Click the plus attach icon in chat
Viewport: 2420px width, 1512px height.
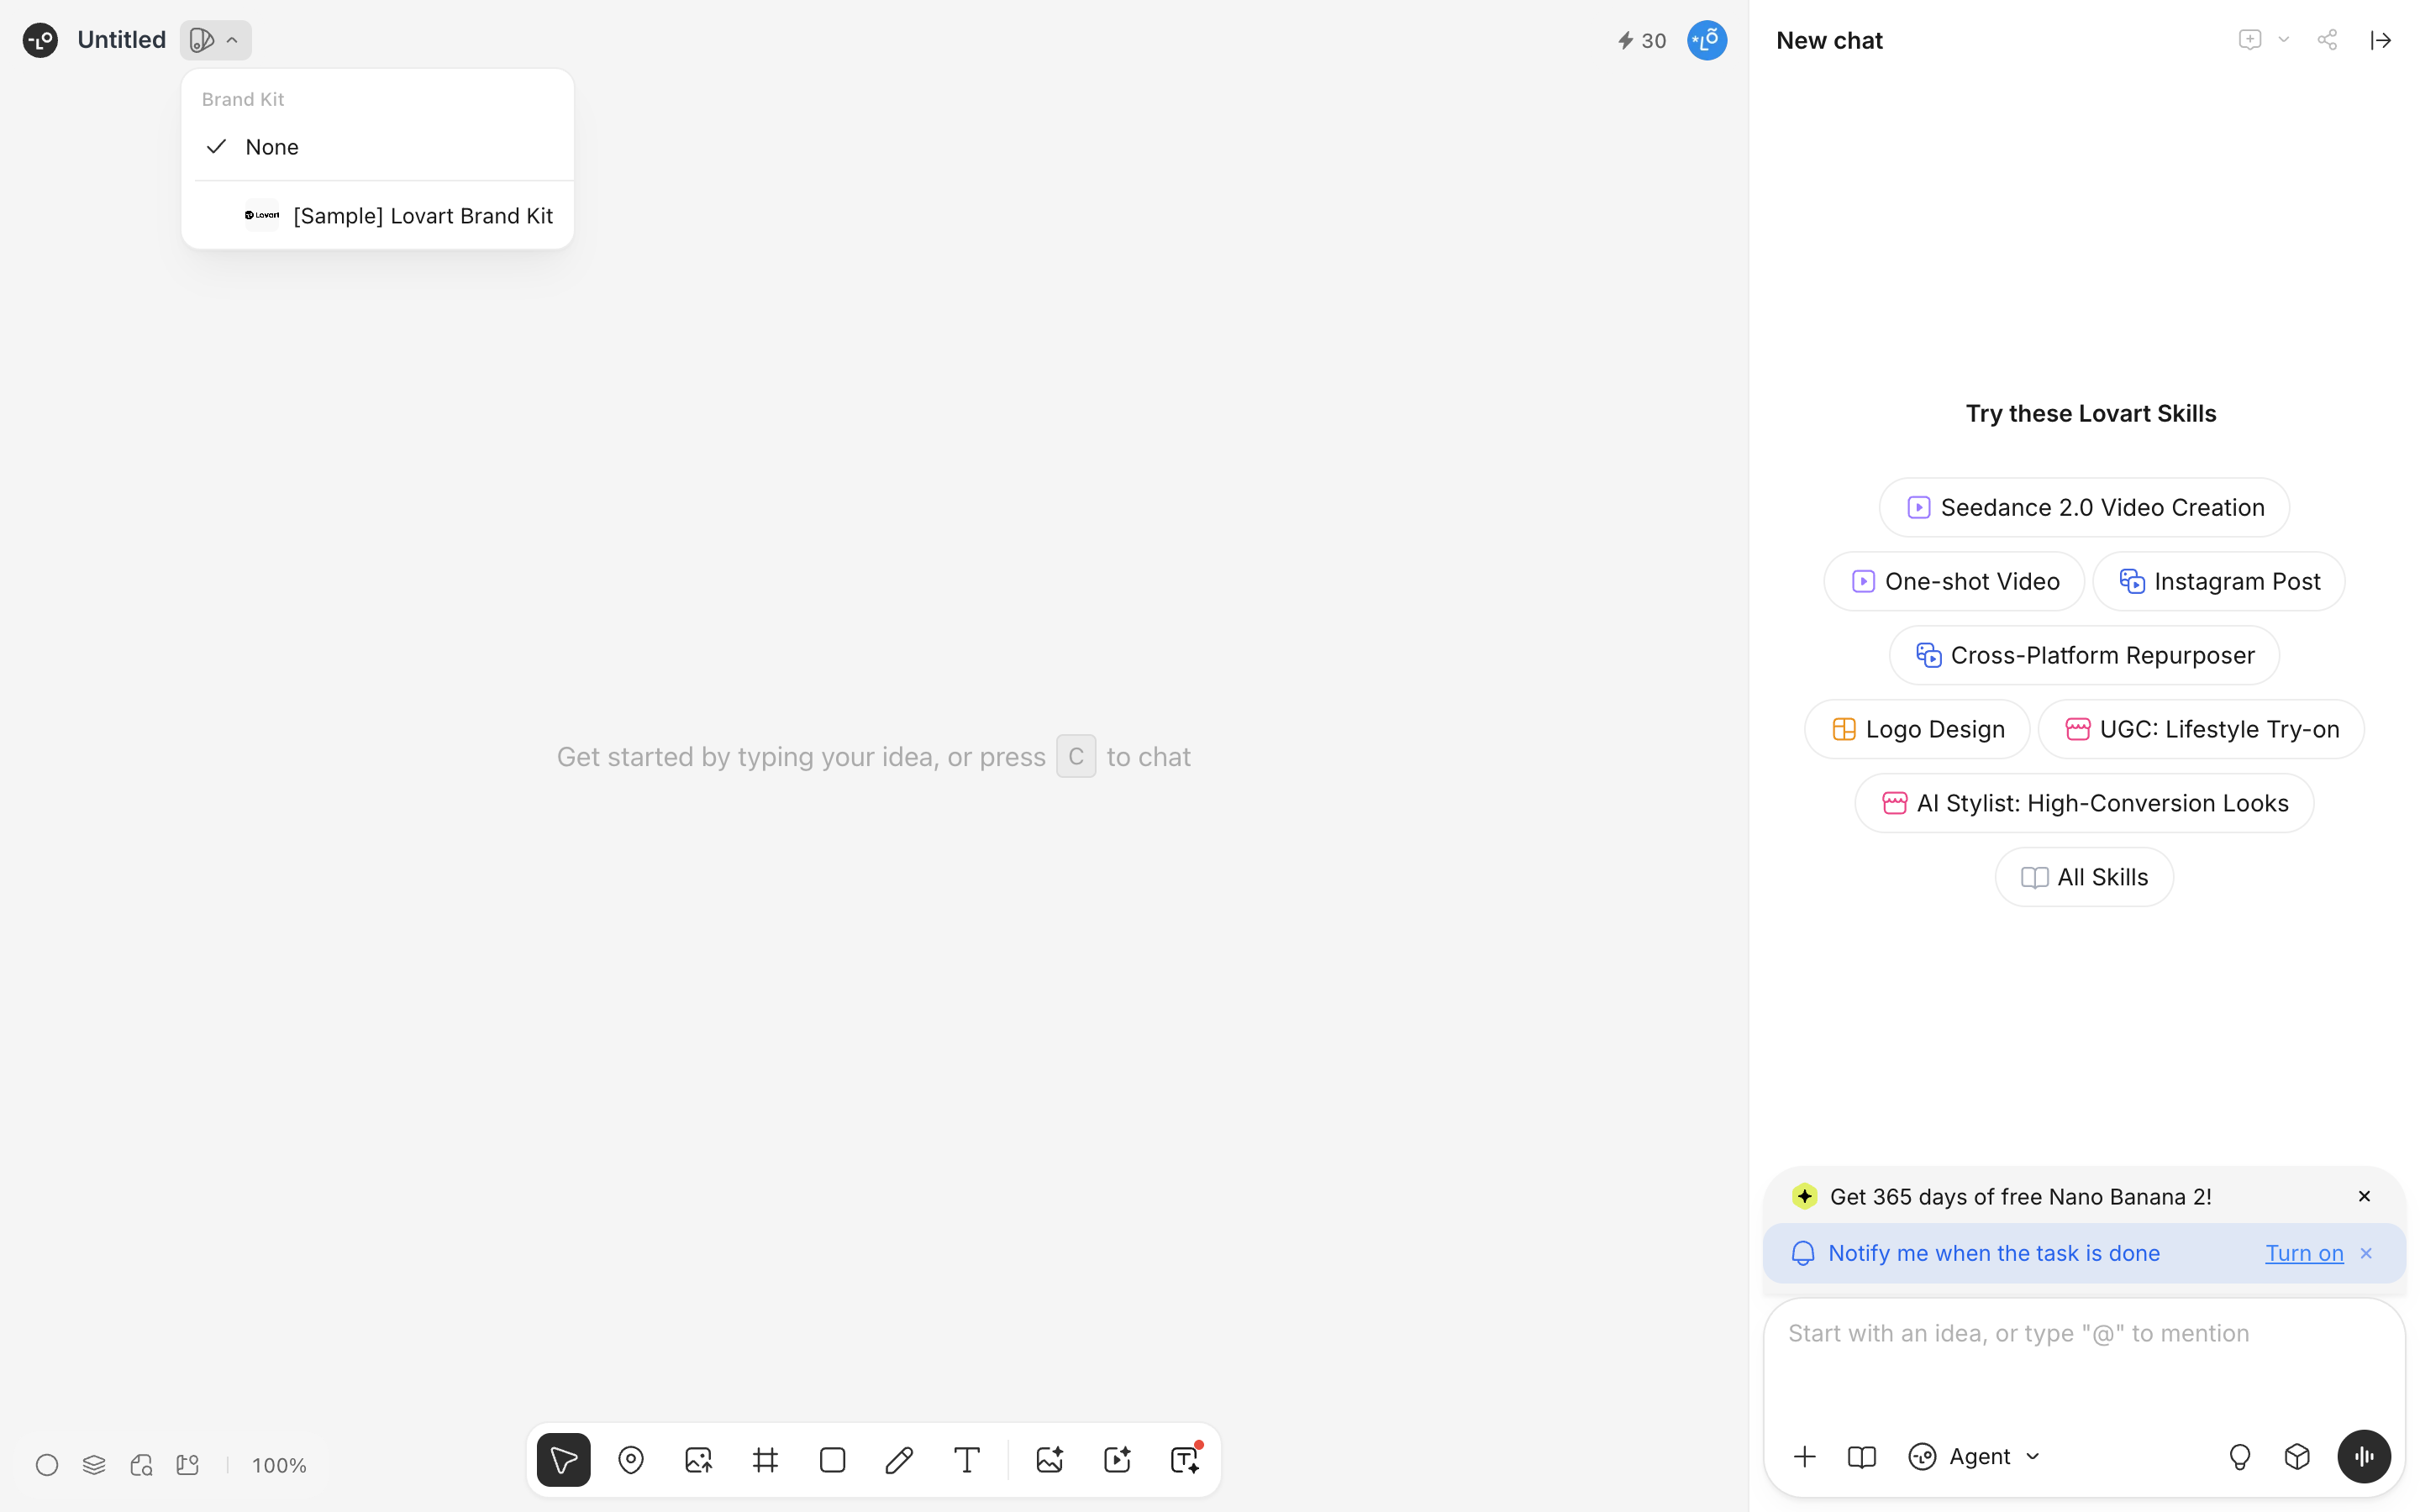point(1805,1456)
